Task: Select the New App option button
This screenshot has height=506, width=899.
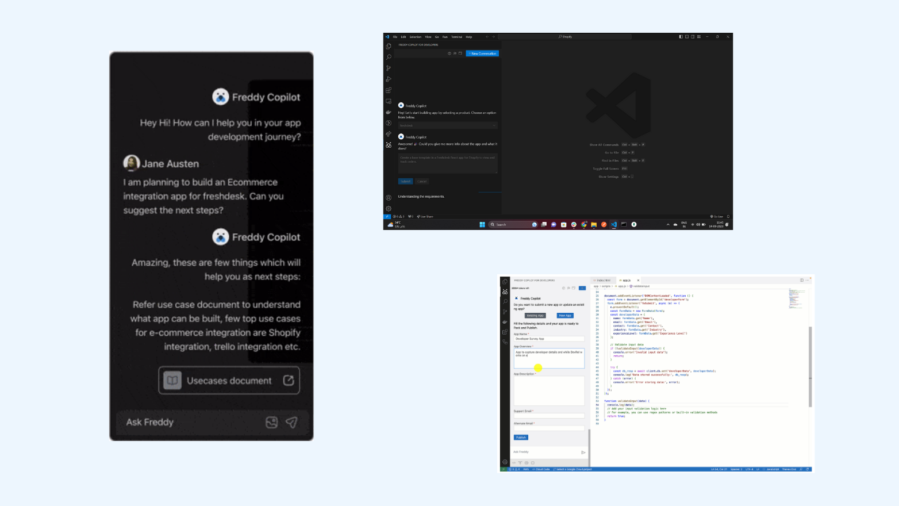Action: pos(565,316)
